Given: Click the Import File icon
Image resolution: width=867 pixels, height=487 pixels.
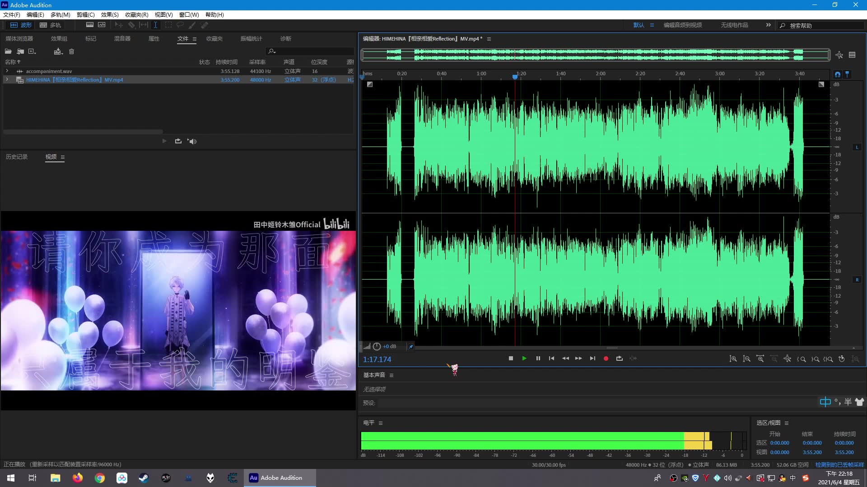Looking at the screenshot, I should click(20, 52).
